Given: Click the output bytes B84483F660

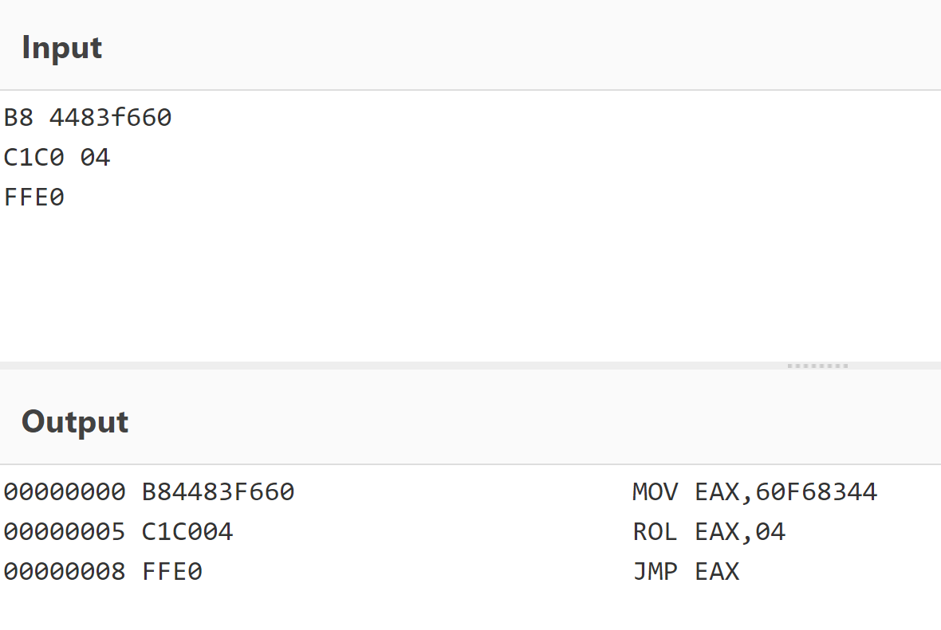Looking at the screenshot, I should pyautogui.click(x=218, y=492).
